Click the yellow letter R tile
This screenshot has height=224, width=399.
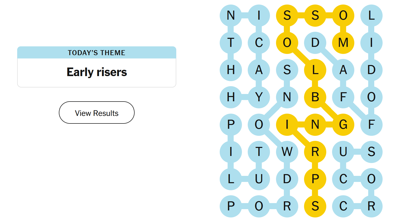coord(315,152)
